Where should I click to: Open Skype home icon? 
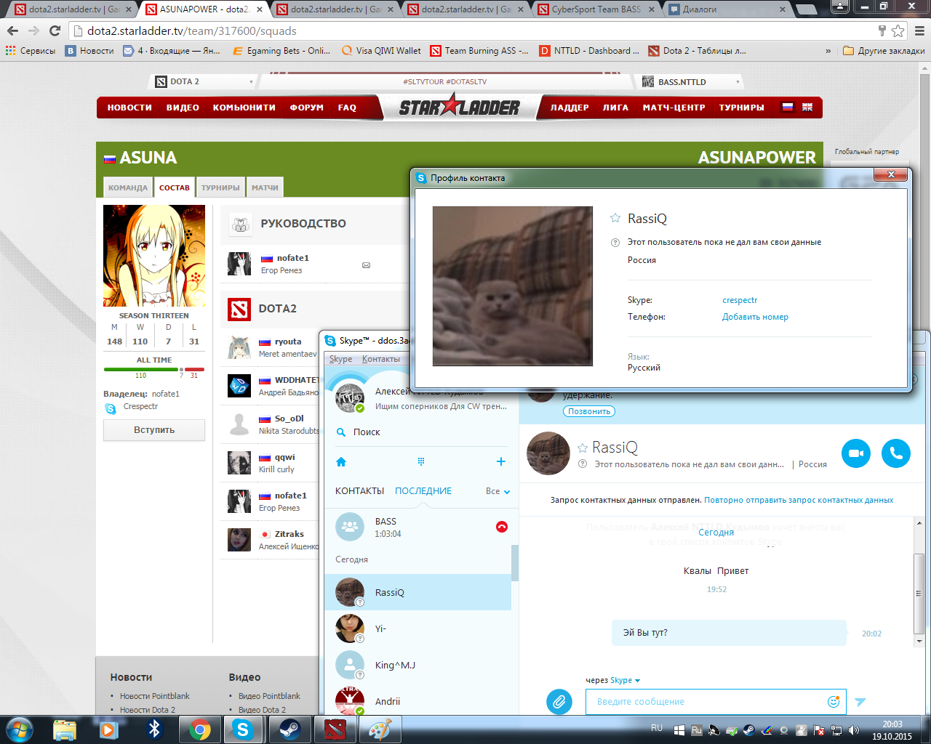pos(341,462)
